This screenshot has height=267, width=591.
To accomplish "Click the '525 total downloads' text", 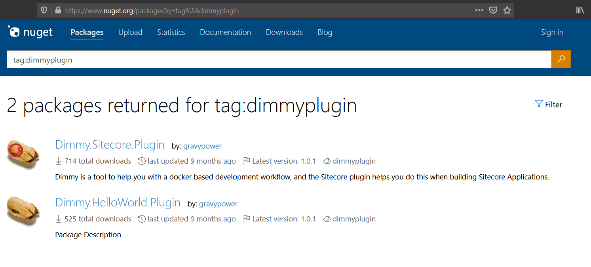I will 98,219.
